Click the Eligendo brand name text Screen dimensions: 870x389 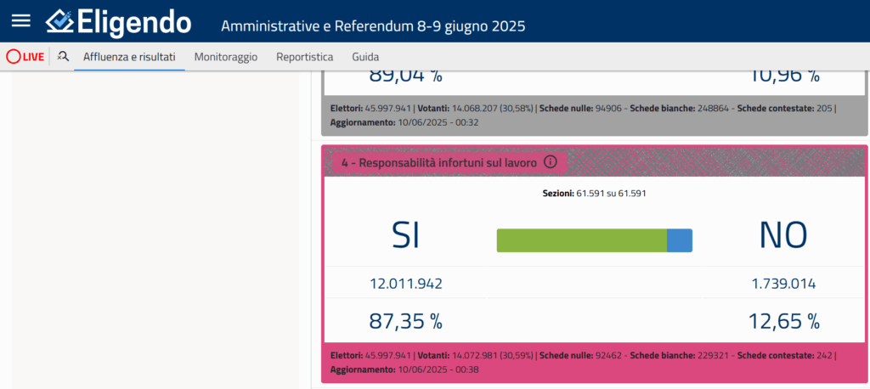(x=134, y=22)
